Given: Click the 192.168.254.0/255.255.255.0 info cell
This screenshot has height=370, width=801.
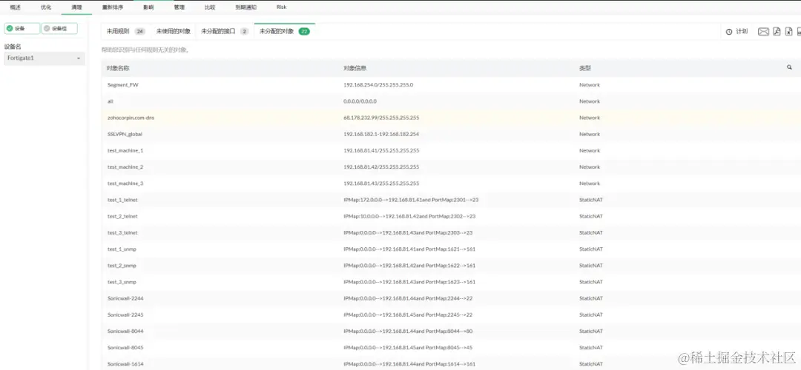Looking at the screenshot, I should tap(378, 85).
